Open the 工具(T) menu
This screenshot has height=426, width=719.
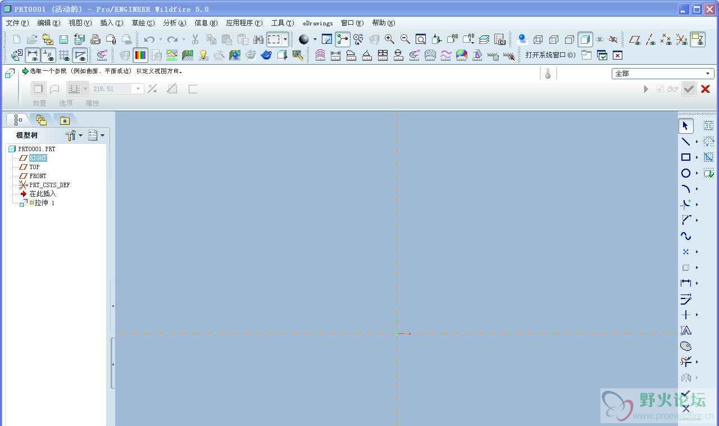click(283, 23)
